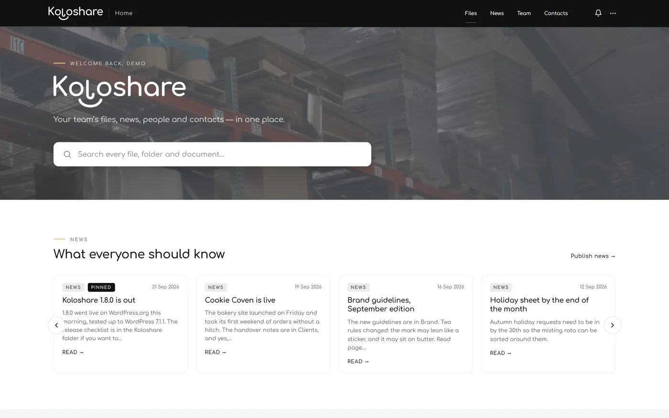Open the Files tab

click(x=471, y=13)
